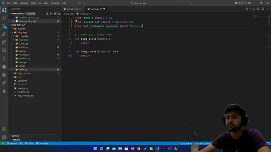The height and width of the screenshot is (152, 271).
Task: Open the Help menu
Action: click(x=64, y=3)
